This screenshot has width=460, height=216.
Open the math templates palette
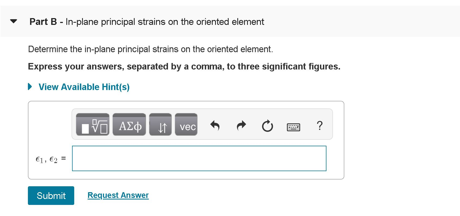point(92,125)
